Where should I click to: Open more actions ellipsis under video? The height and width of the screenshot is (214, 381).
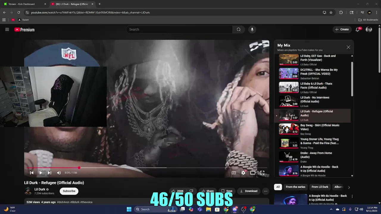click(266, 191)
